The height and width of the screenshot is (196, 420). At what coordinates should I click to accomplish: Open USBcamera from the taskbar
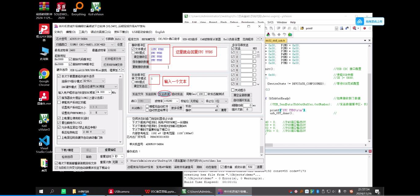click(119, 191)
